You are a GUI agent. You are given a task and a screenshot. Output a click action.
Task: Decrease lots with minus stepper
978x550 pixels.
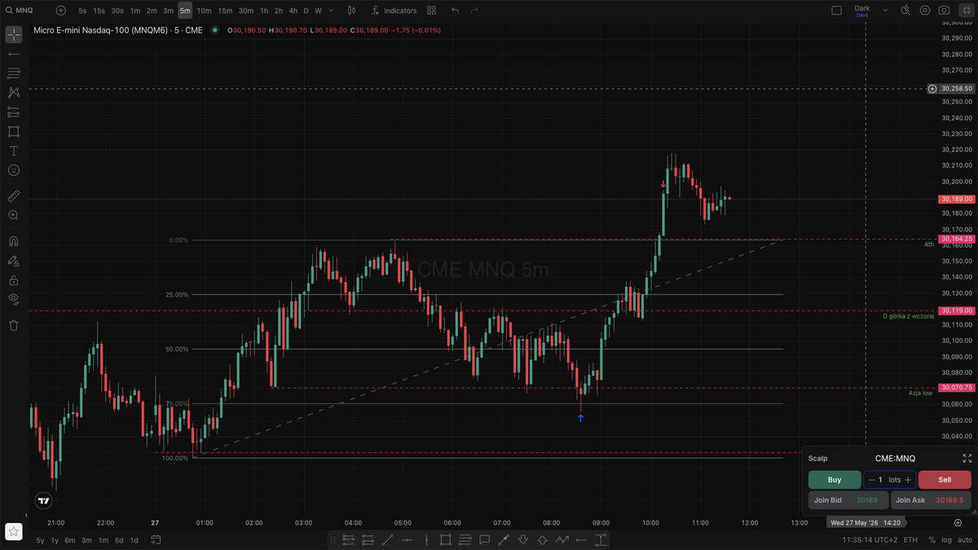871,480
